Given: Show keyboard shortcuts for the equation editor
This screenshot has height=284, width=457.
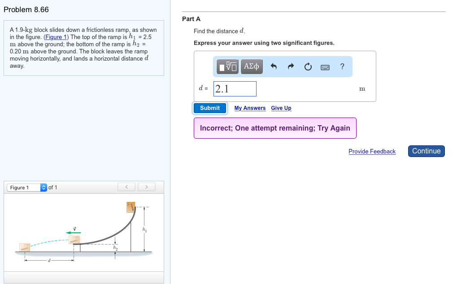Looking at the screenshot, I should (x=325, y=66).
